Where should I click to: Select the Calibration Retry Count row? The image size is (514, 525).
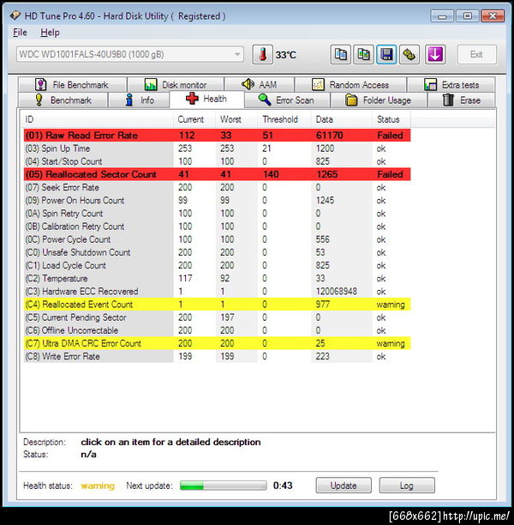[x=217, y=226]
